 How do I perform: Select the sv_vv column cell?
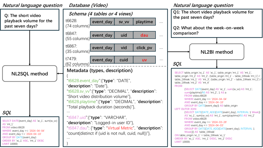(124, 22)
